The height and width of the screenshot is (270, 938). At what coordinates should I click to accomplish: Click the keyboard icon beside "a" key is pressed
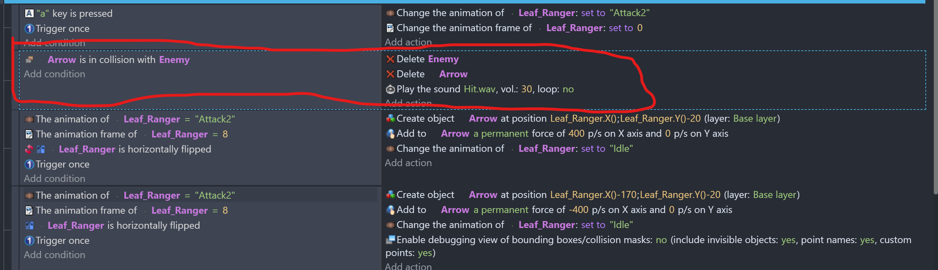(29, 13)
